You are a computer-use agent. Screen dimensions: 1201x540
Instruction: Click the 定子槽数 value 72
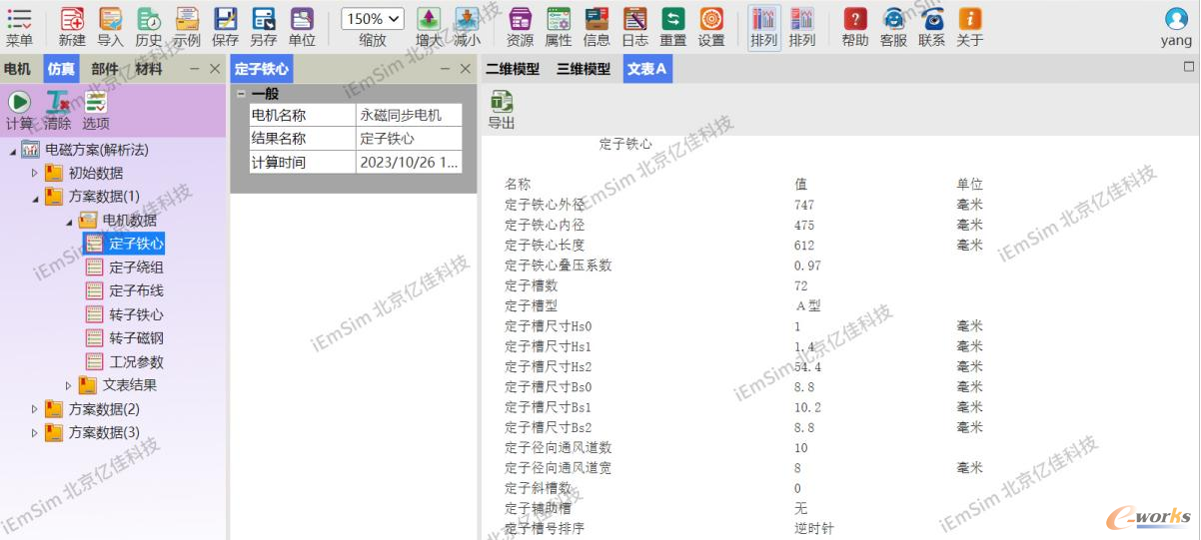[801, 285]
